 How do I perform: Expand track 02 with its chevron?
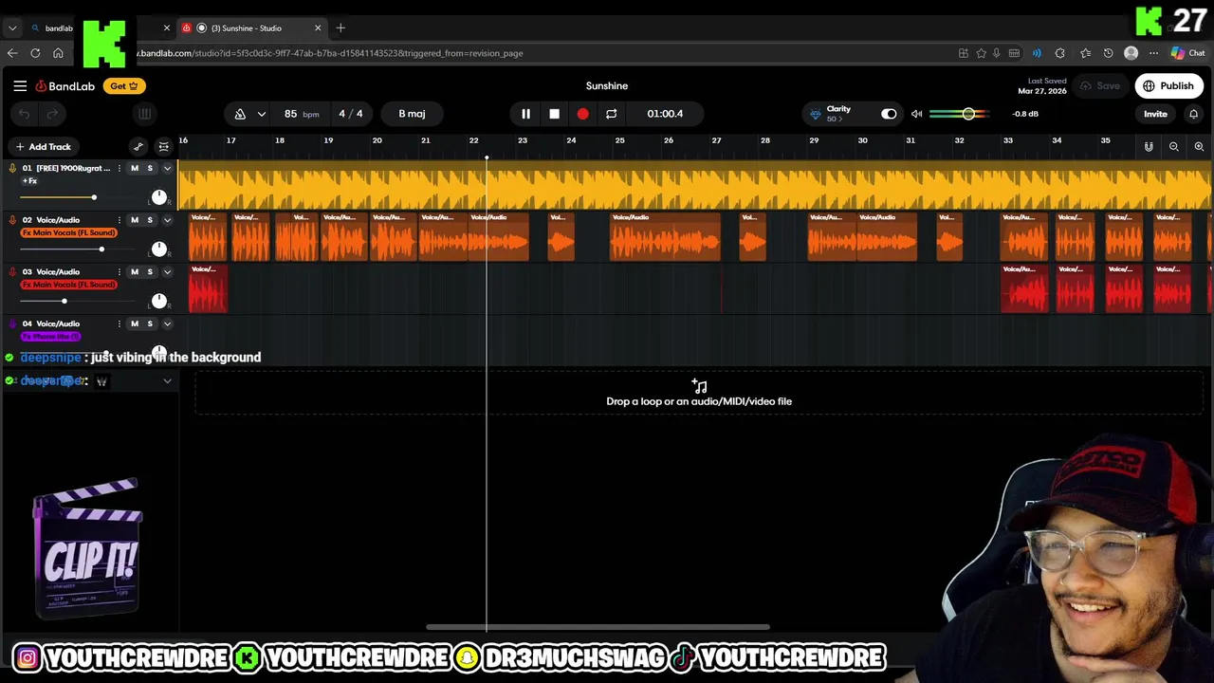point(167,220)
